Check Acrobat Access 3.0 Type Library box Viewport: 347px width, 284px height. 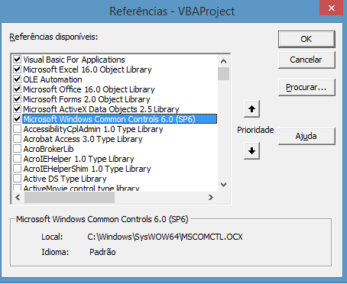point(17,139)
